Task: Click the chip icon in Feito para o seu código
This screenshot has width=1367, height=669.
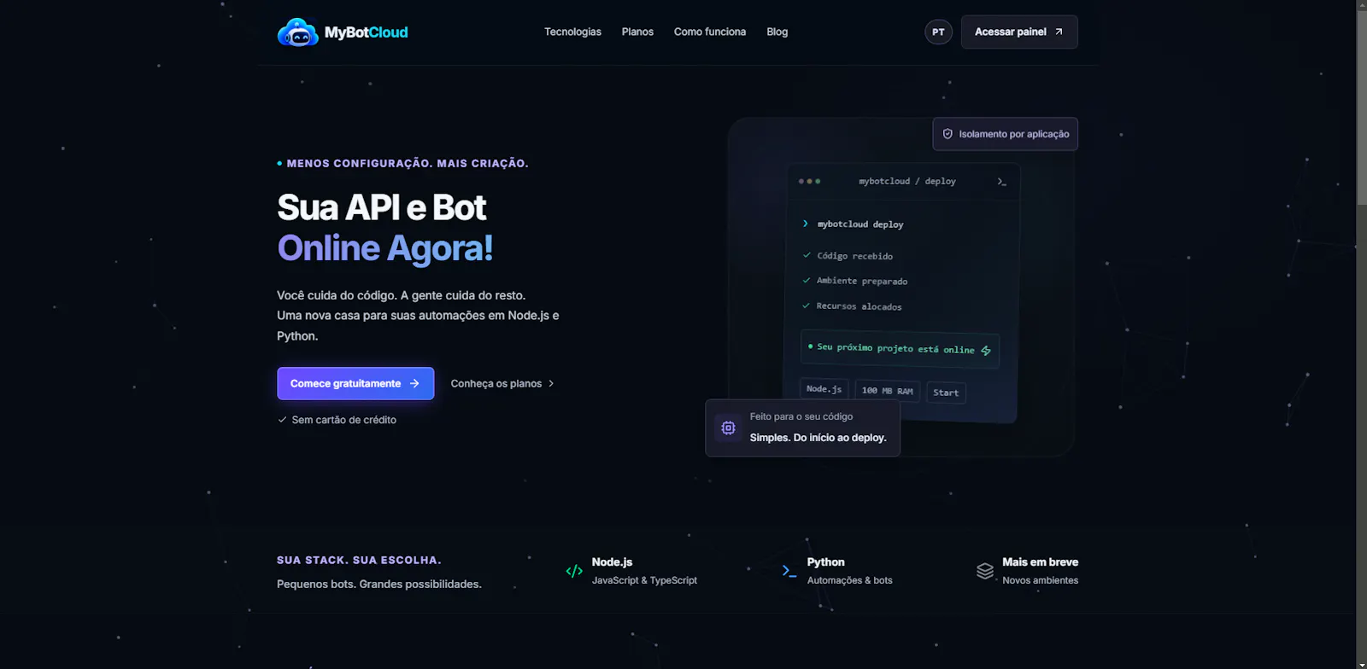Action: 728,428
